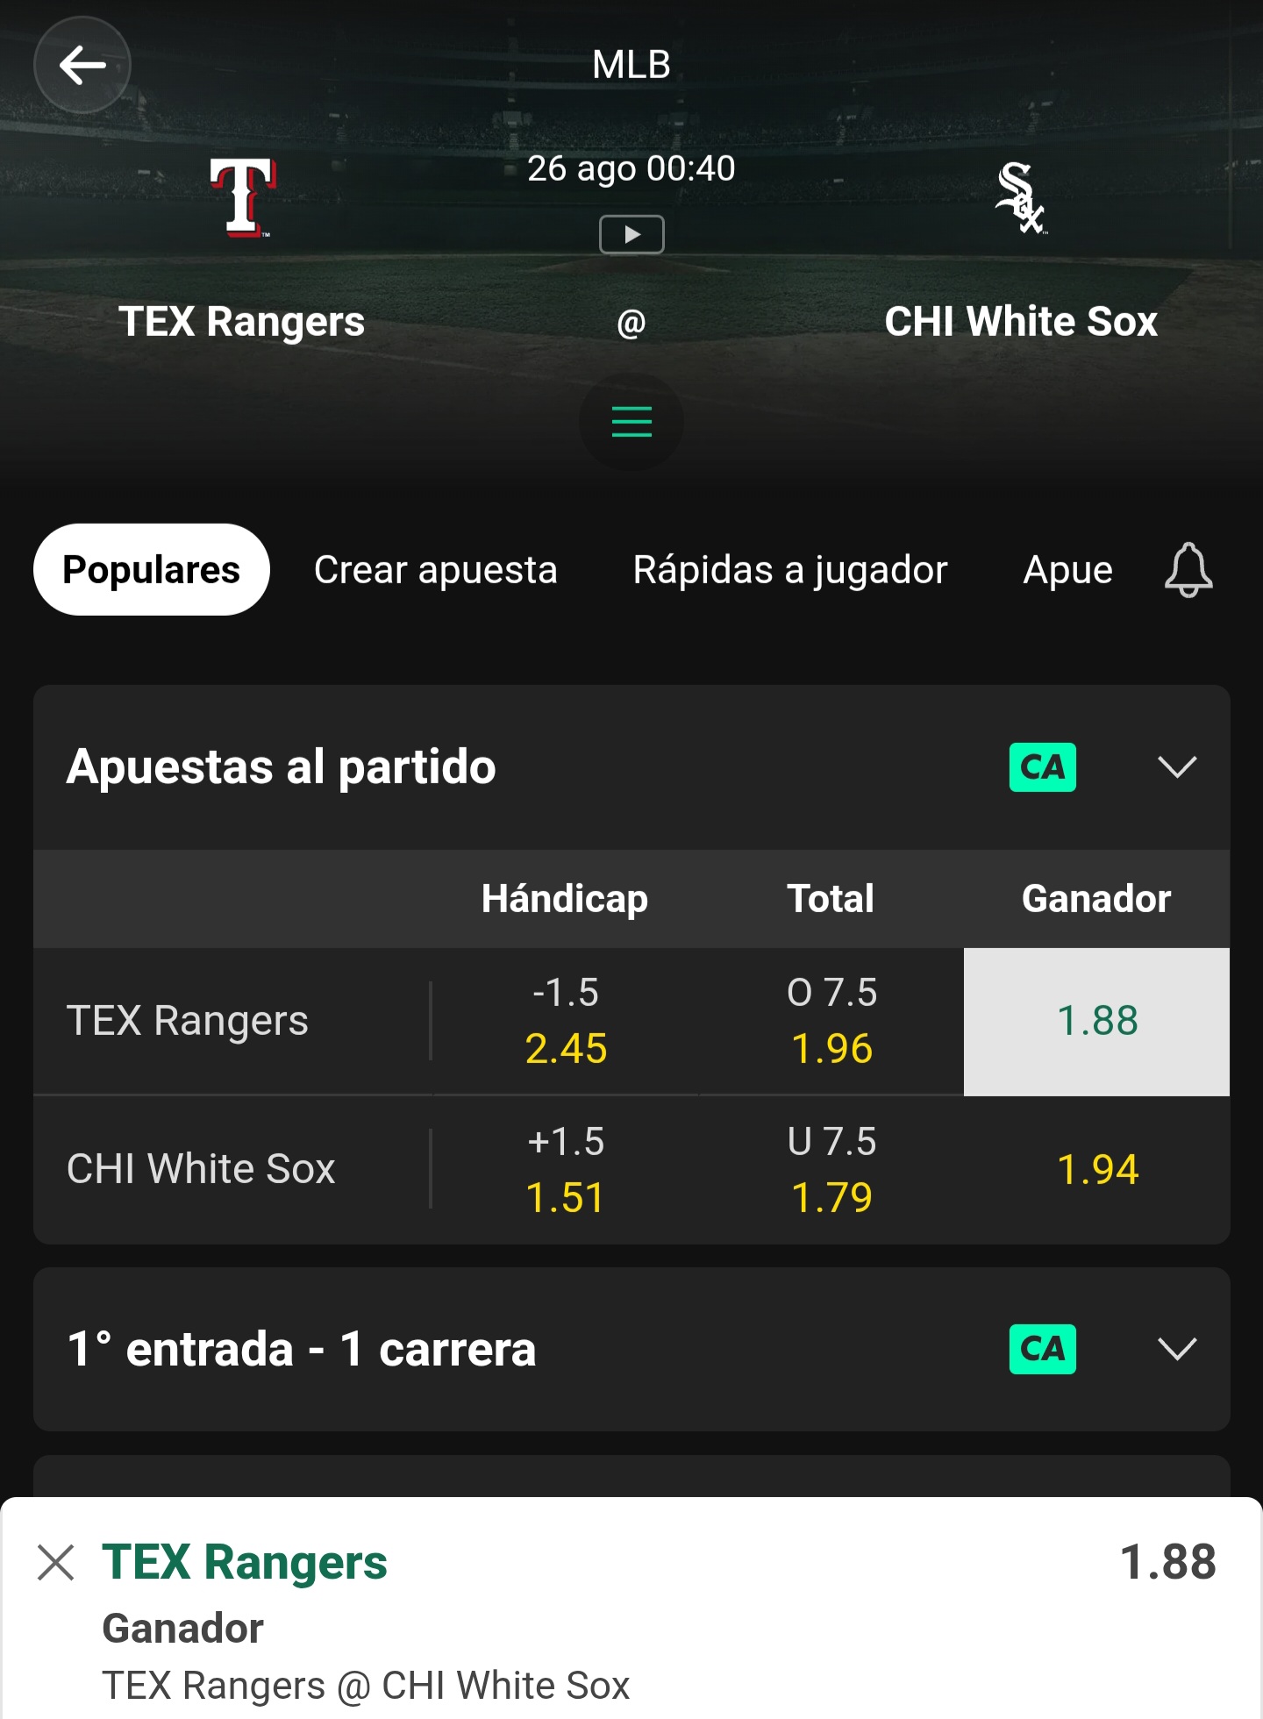Remove TEX Rangers selection from bet slip
1263x1719 pixels.
56,1563
